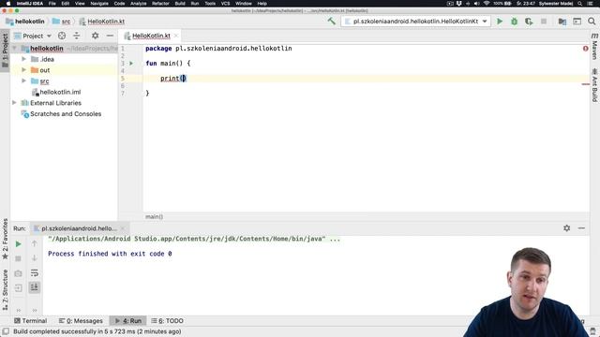
Task: Click the Search Everywhere magnifier icon
Action: pos(592,22)
